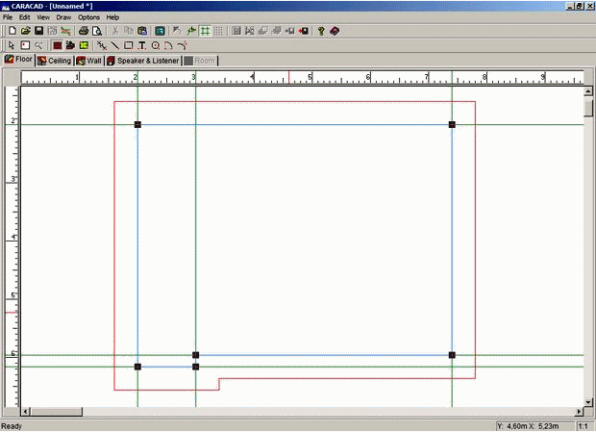Select the text T tool

(x=141, y=45)
